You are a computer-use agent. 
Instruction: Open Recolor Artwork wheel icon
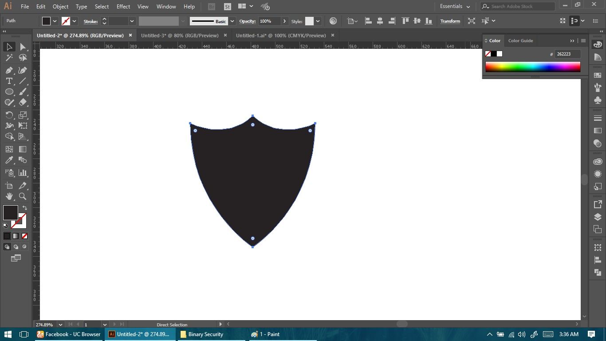click(x=333, y=21)
